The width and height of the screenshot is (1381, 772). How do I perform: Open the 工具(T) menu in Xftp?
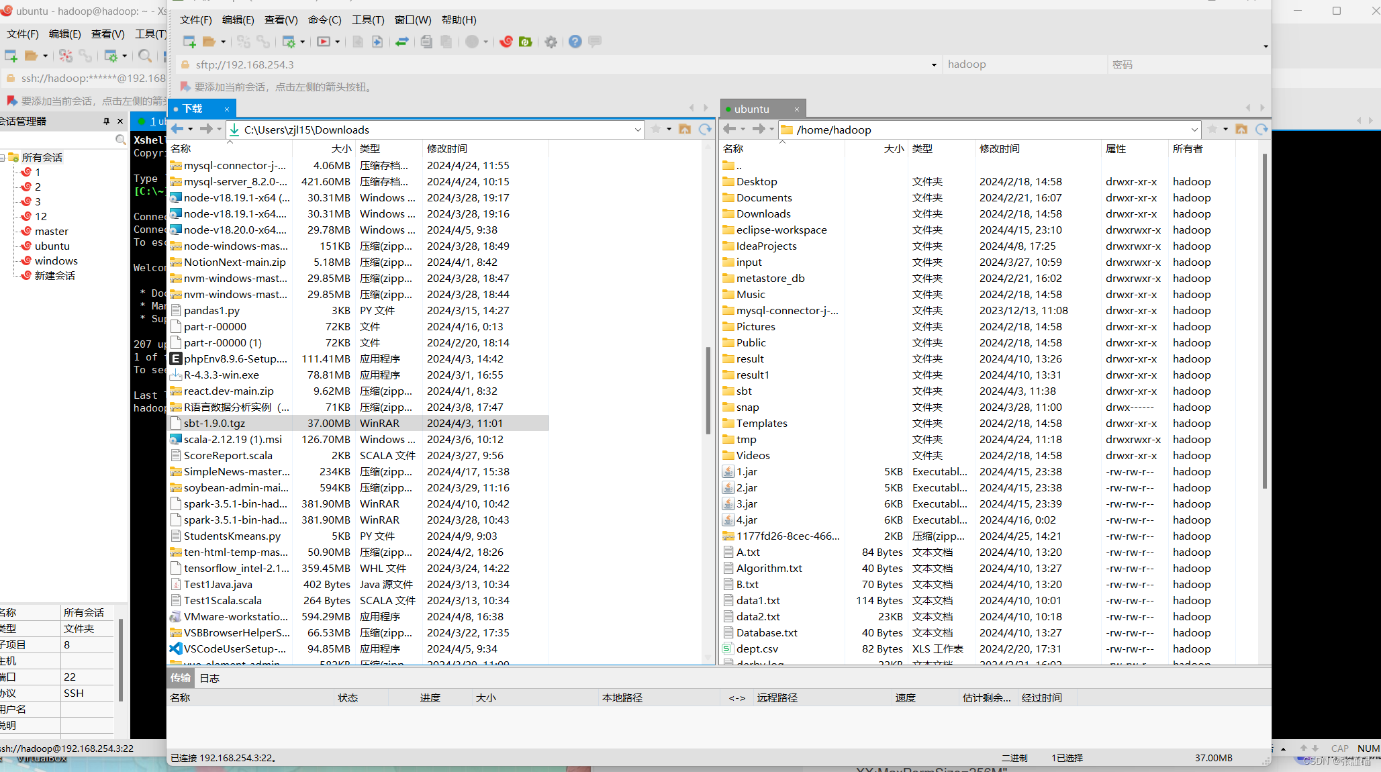(368, 20)
